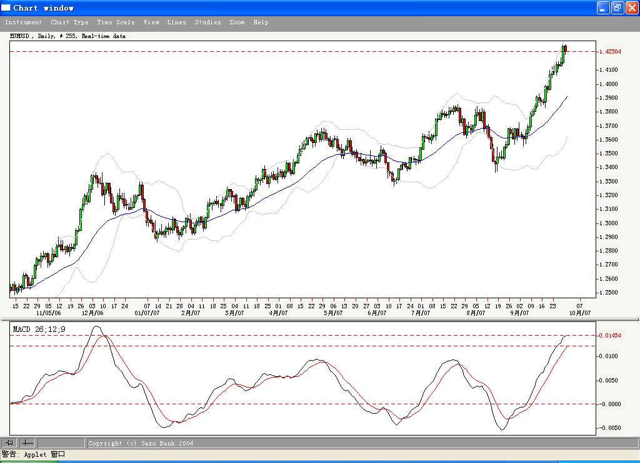Click the 警告: Applet 窗口 warning text
This screenshot has height=463, width=640.
(33, 454)
